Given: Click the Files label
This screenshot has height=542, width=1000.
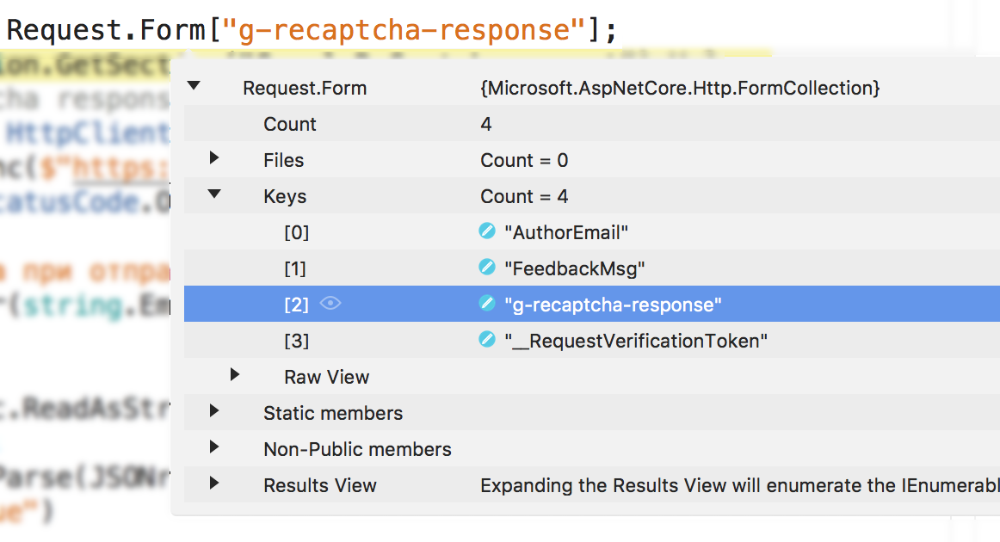Looking at the screenshot, I should pyautogui.click(x=284, y=160).
